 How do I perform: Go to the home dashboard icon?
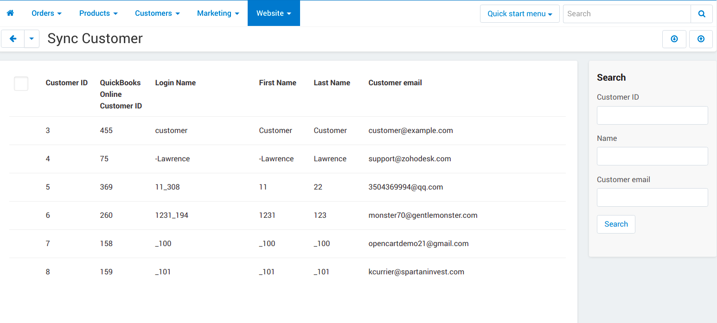(10, 13)
